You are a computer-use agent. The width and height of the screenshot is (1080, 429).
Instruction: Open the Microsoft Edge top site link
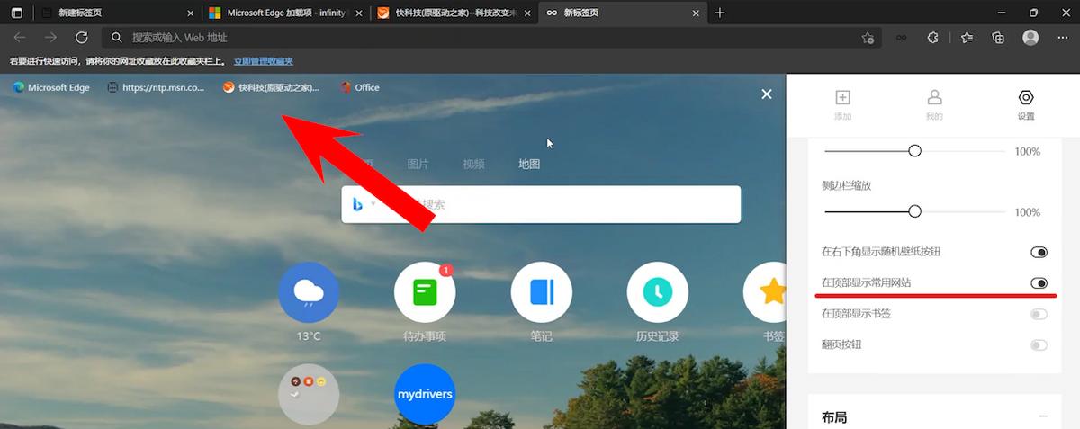point(51,87)
